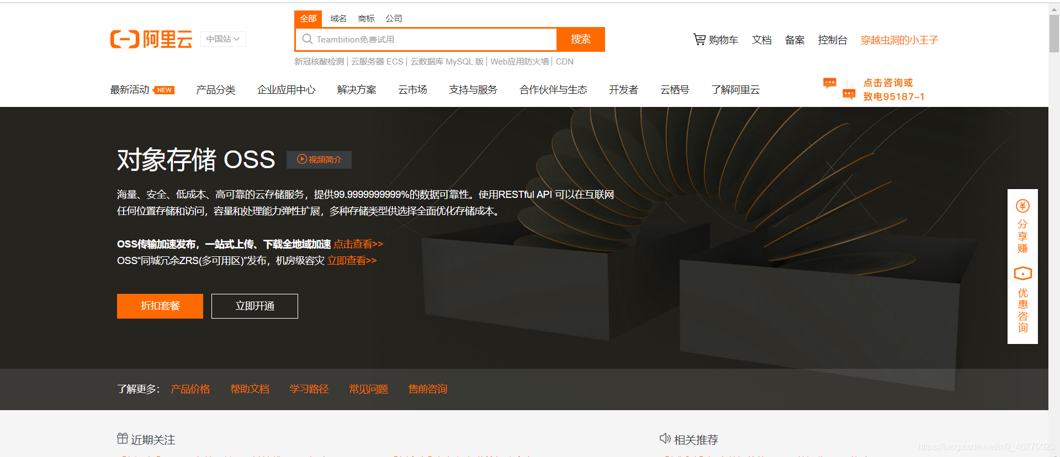Open the 产品价格 link
Screen dimensions: 1060x457
pos(190,389)
